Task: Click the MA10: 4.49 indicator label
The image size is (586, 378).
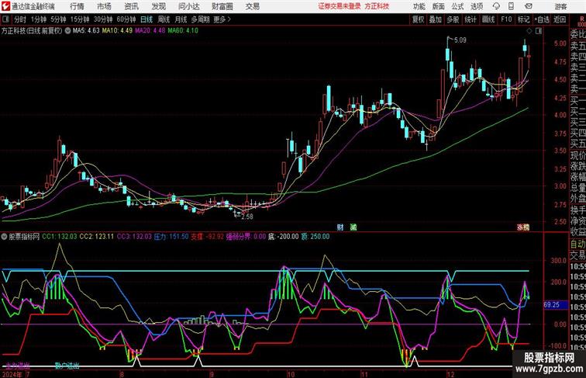Action: 117,31
